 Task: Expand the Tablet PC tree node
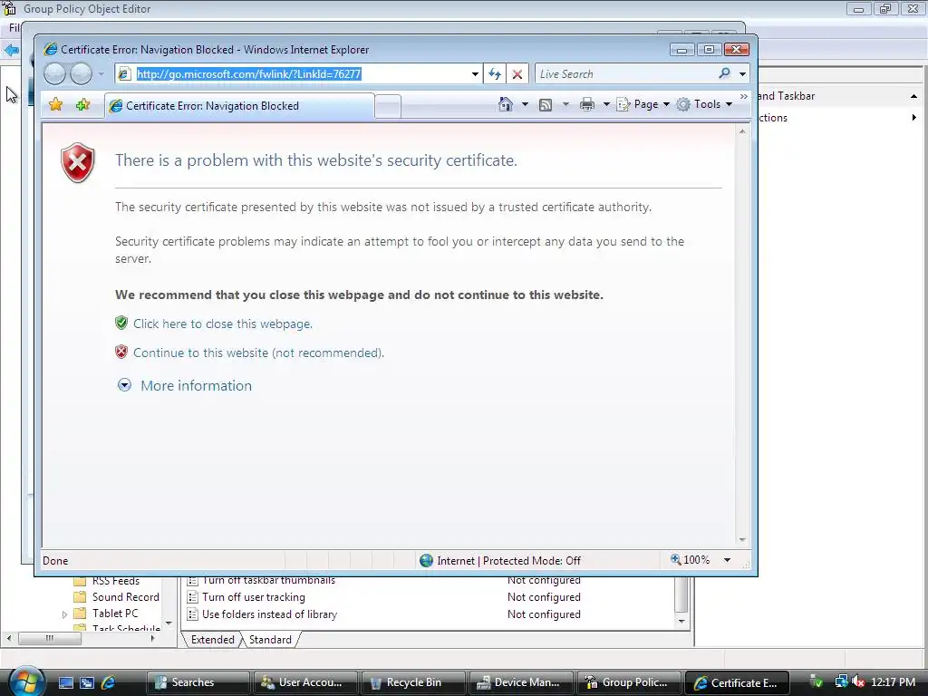pos(64,614)
